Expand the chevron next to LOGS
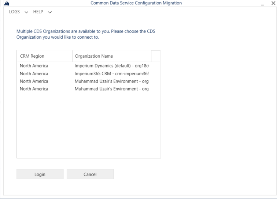The height and width of the screenshot is (199, 277). coord(26,12)
